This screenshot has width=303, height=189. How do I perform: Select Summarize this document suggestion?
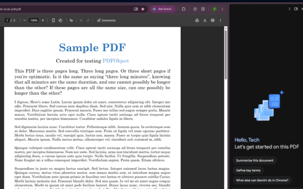[255, 160]
